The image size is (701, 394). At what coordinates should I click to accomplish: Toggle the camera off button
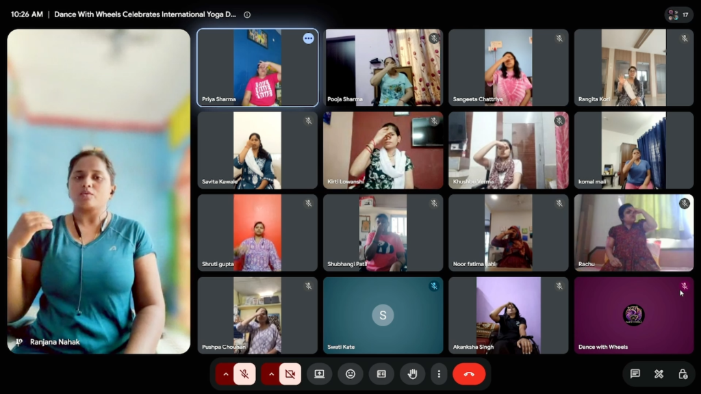(x=290, y=374)
